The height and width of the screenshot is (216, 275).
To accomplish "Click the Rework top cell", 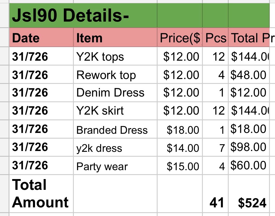I will tap(115, 74).
